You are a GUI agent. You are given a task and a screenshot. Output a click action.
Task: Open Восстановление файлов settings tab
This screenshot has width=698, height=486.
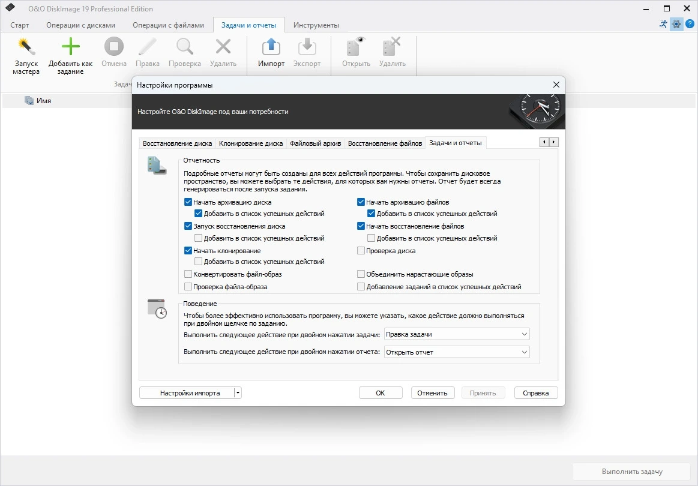pos(385,143)
